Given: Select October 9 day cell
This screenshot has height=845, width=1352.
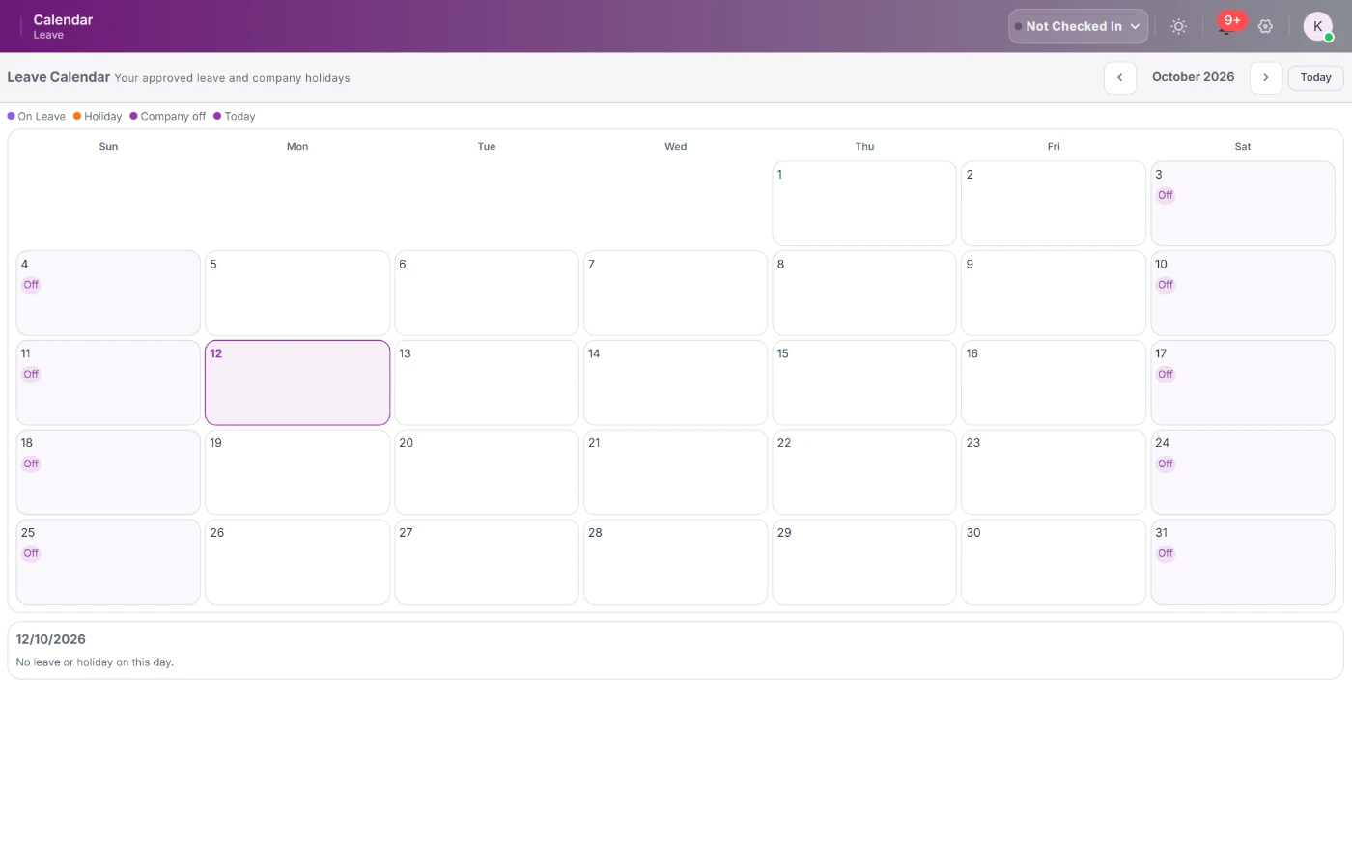Looking at the screenshot, I should [x=1054, y=293].
